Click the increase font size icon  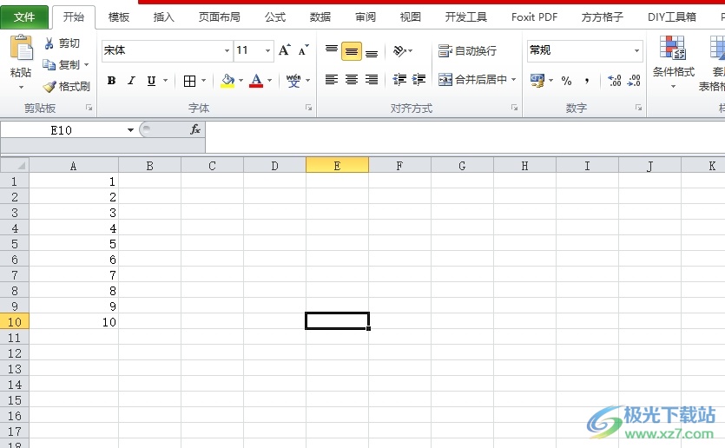coord(284,50)
